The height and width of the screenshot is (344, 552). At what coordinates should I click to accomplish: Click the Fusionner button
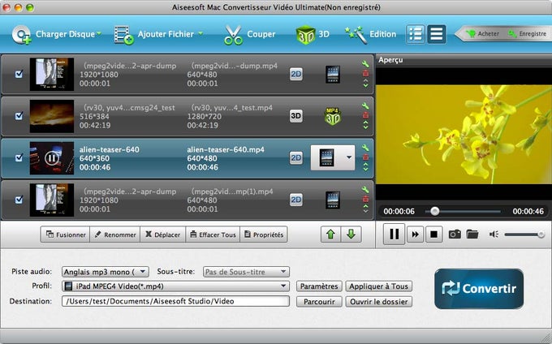(x=66, y=234)
